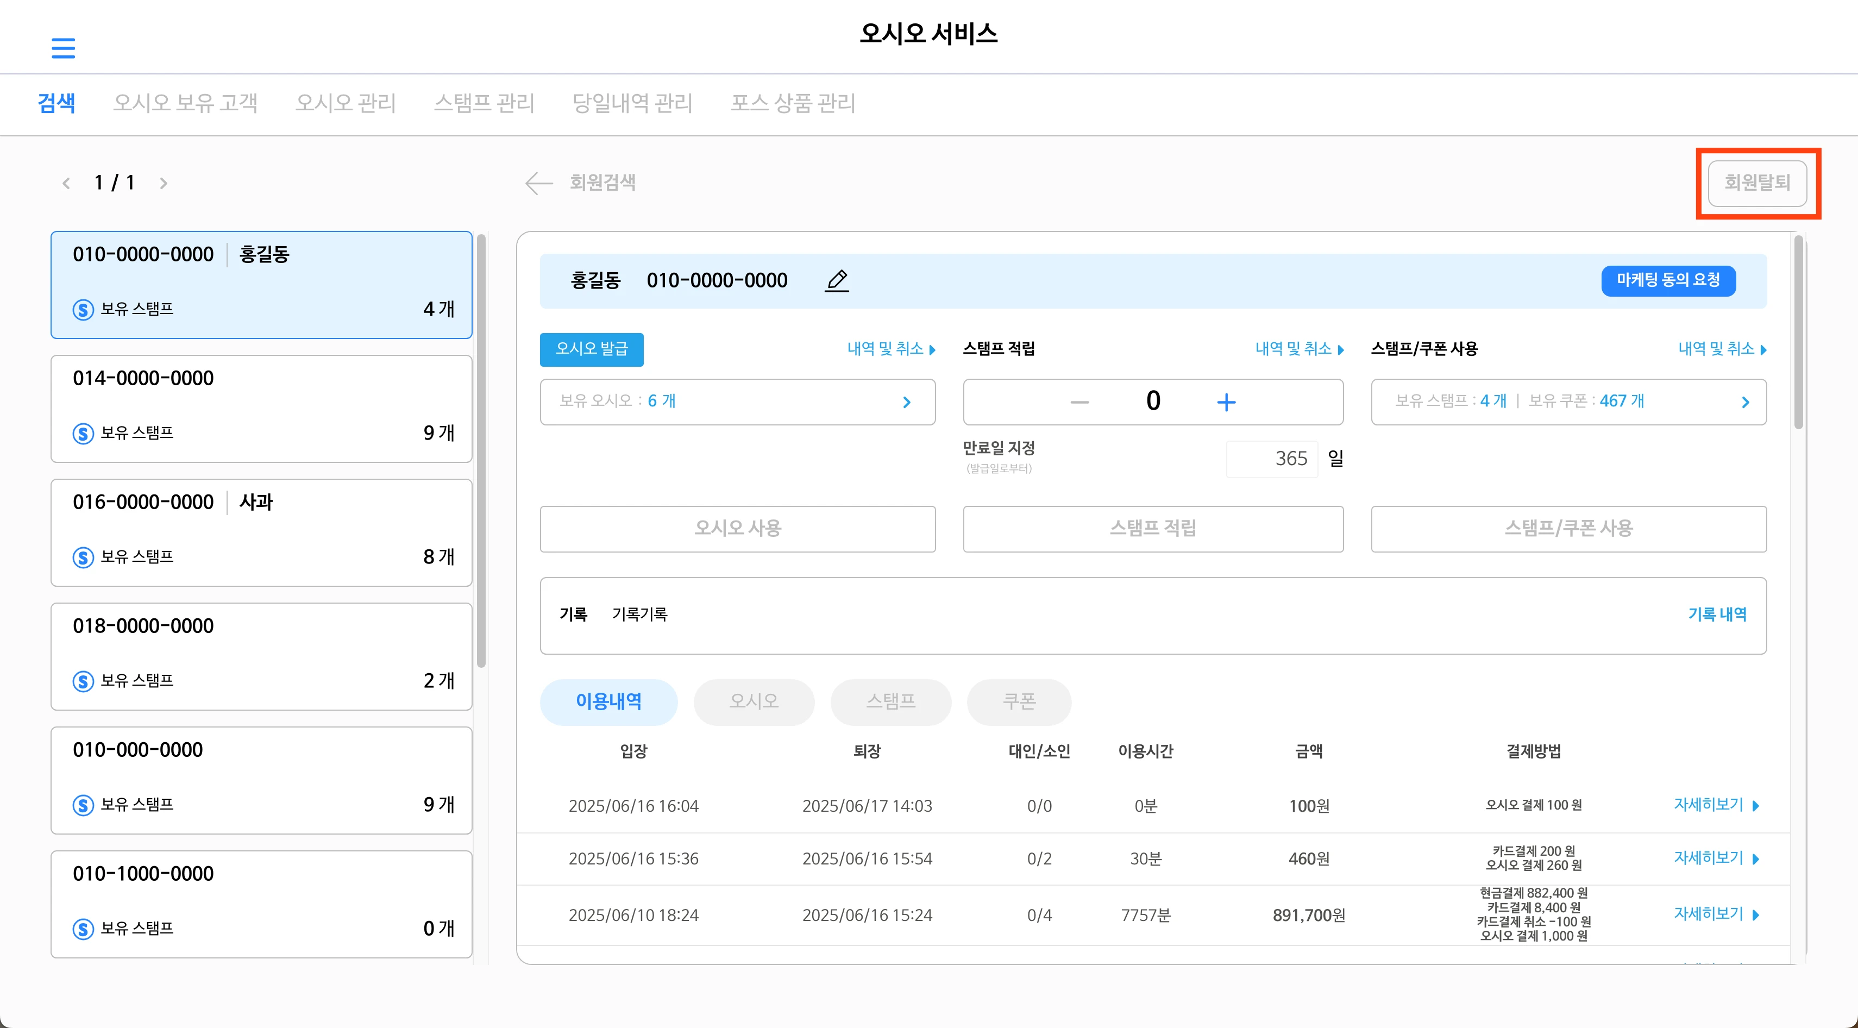
Task: Decrease the stamp count with the minus button
Action: pyautogui.click(x=1079, y=402)
